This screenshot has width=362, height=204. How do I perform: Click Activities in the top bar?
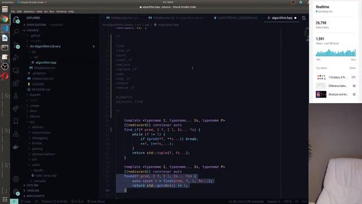(x=7, y=2)
